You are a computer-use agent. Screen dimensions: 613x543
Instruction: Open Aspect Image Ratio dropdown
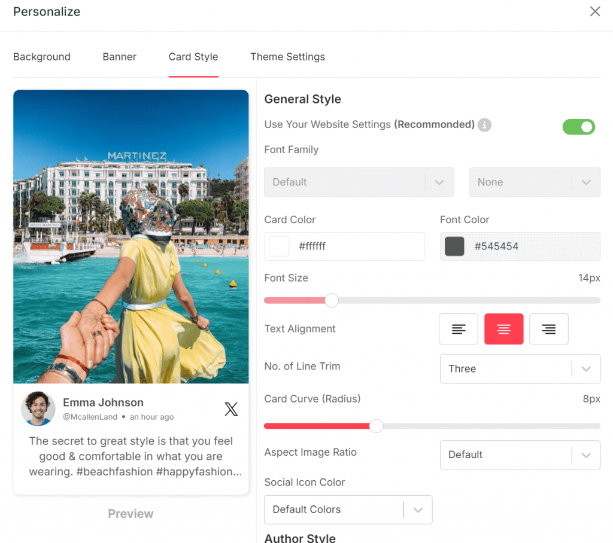click(x=519, y=455)
